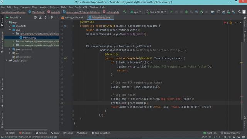Viewport: 247px width, 139px height.
Task: Toggle Resource Manager sidebar button
Action: (x=2, y=42)
